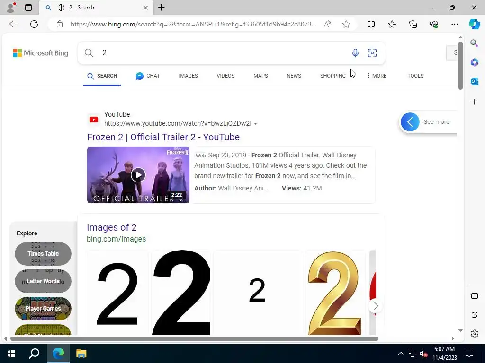Show next images with carousel arrow

point(376,306)
